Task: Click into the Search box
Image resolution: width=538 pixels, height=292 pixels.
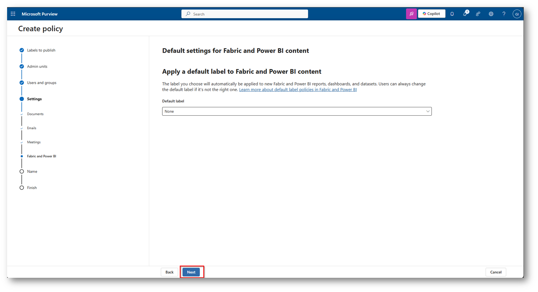Action: pyautogui.click(x=245, y=14)
